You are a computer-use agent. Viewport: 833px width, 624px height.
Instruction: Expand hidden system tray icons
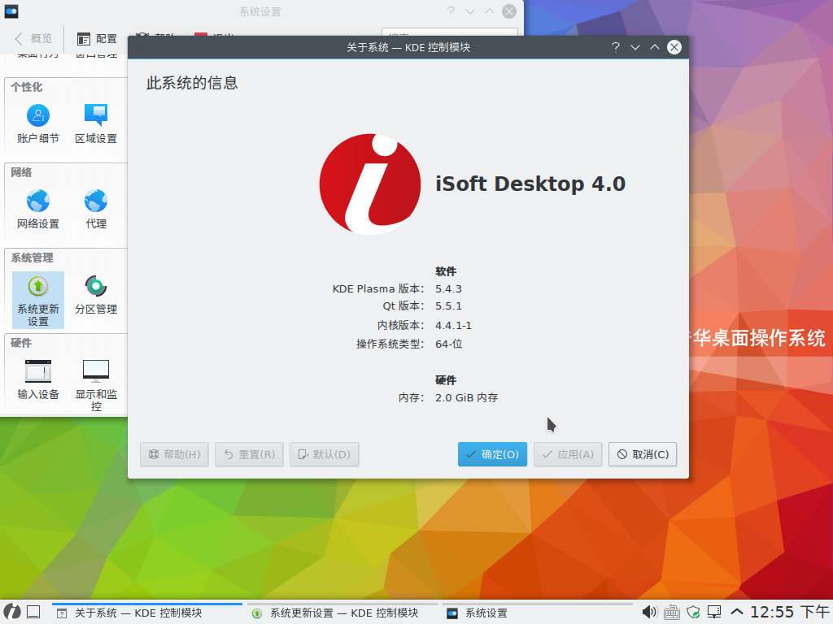click(736, 613)
